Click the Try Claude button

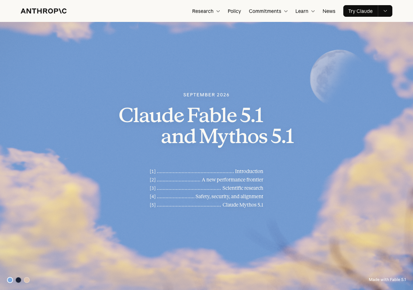pos(360,11)
